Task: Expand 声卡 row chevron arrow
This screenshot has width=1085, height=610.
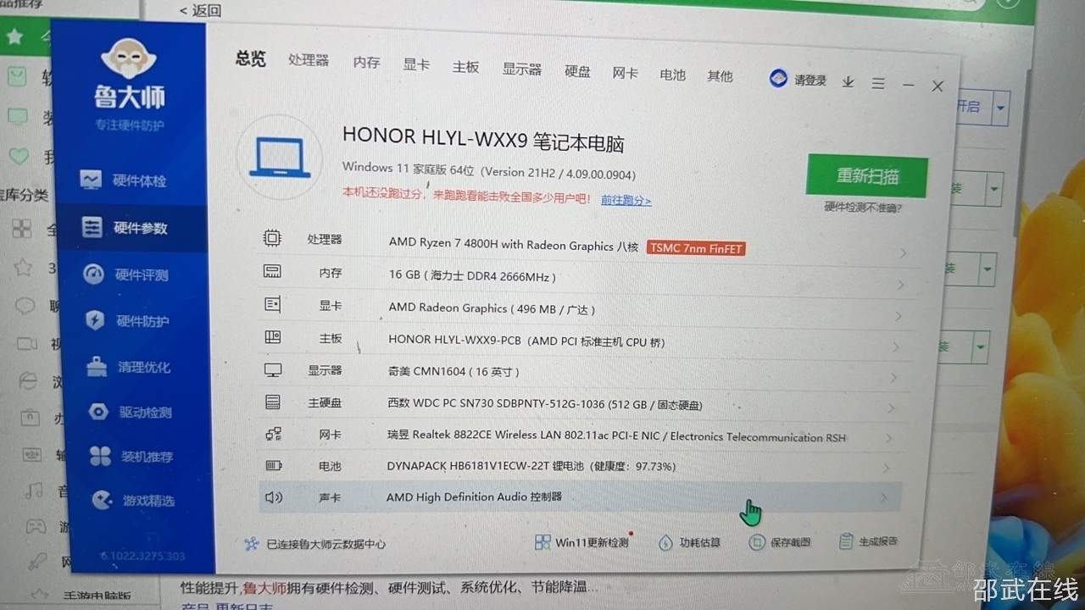Action: coord(883,498)
